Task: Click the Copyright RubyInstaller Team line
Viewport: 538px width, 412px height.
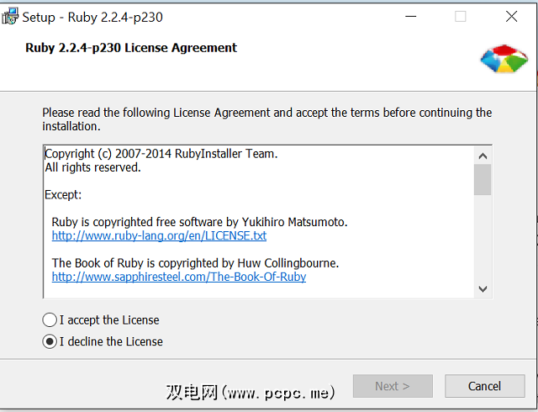Action: tap(161, 154)
